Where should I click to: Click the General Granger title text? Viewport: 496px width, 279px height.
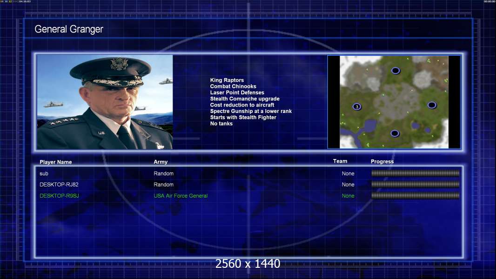coord(69,29)
